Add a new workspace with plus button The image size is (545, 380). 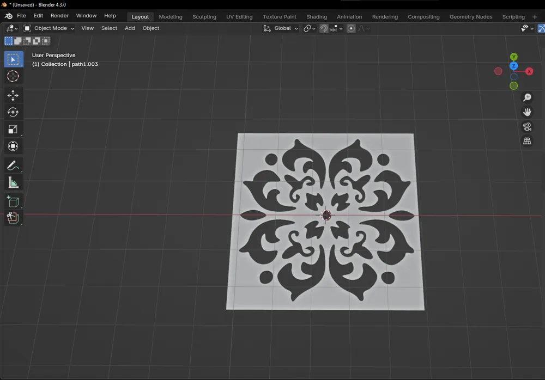[x=535, y=17]
